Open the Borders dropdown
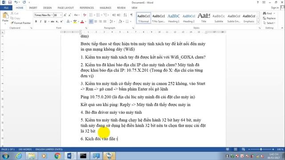The image size is (285, 160). coord(130,22)
